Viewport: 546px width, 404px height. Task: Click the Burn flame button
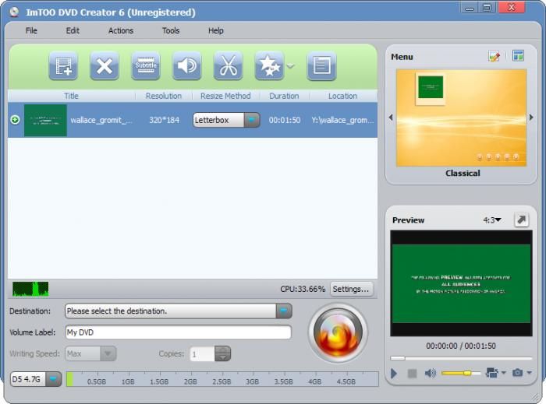(x=338, y=333)
